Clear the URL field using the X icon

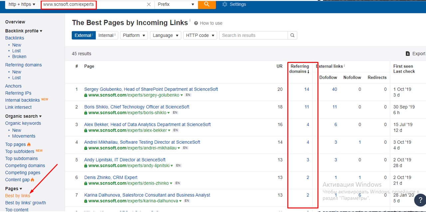pyautogui.click(x=149, y=4)
